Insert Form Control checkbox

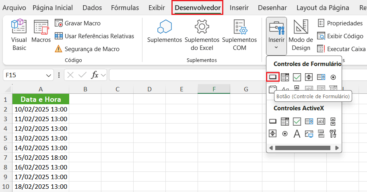[297, 77]
